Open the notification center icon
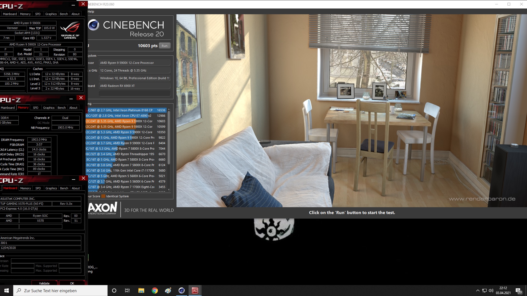 (518, 291)
